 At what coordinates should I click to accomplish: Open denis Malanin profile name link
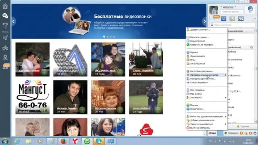141,108
